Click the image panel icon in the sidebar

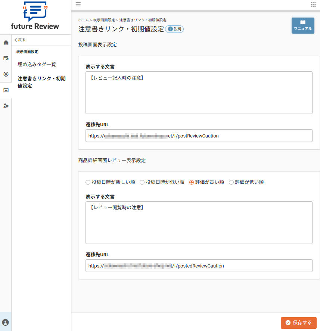pyautogui.click(x=5, y=89)
